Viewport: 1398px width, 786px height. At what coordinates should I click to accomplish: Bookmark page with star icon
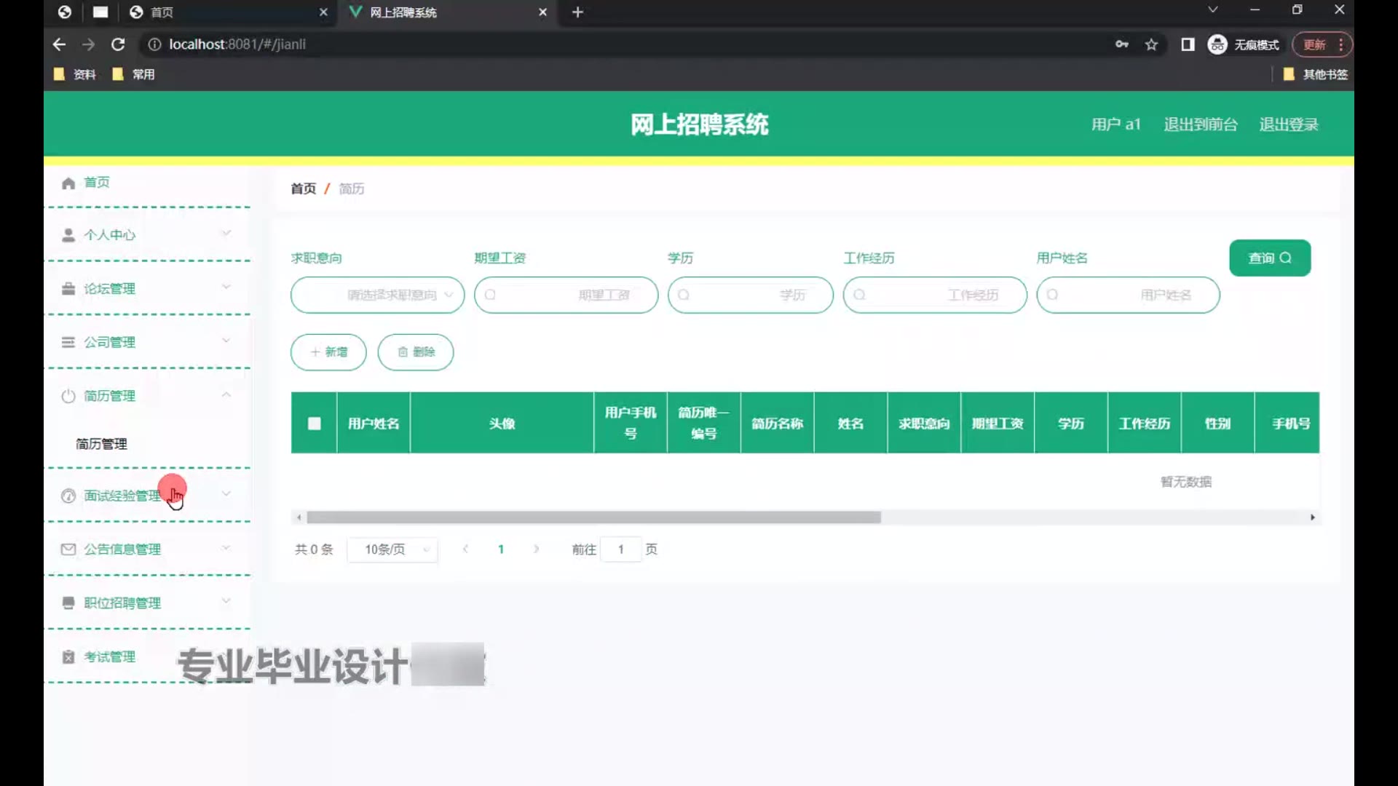coord(1151,45)
